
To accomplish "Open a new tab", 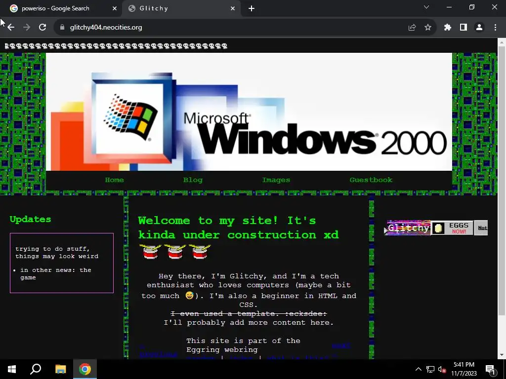I will (252, 8).
